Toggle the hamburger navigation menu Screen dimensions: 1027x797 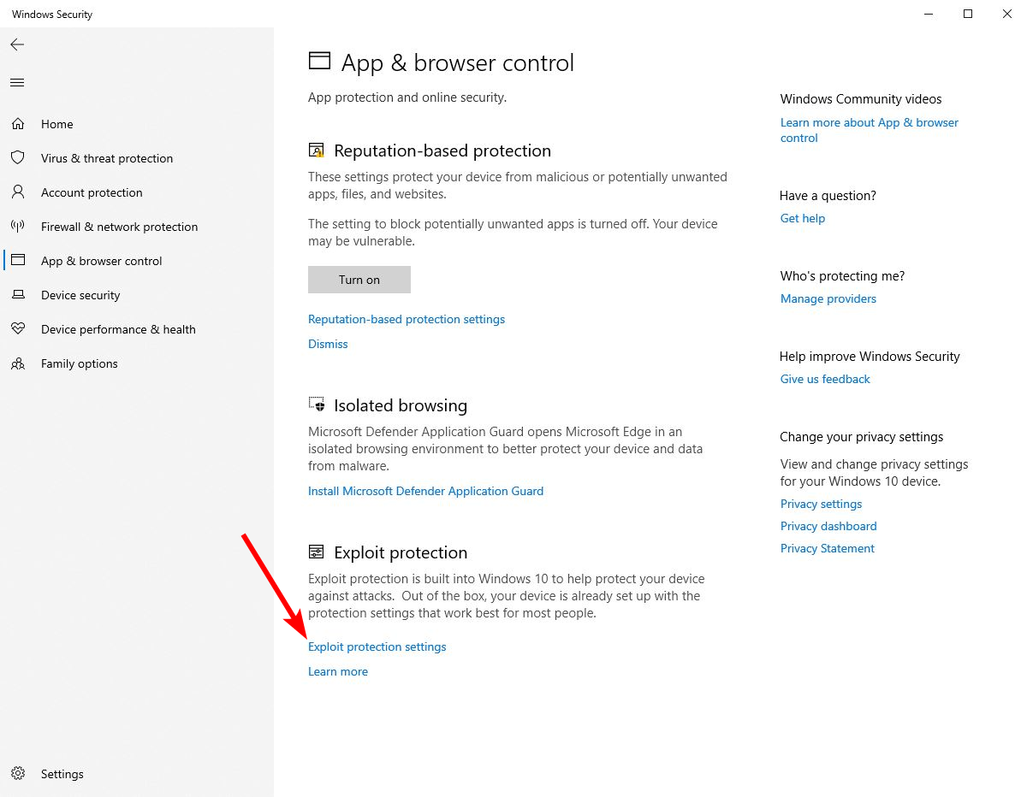[x=17, y=83]
